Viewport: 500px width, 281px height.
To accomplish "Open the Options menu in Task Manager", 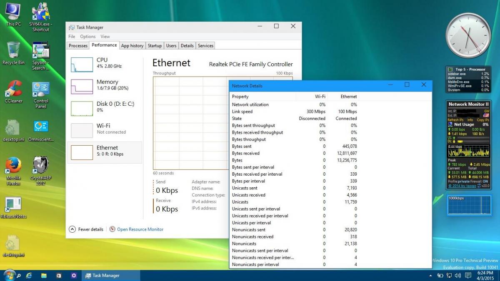I will pyautogui.click(x=88, y=37).
